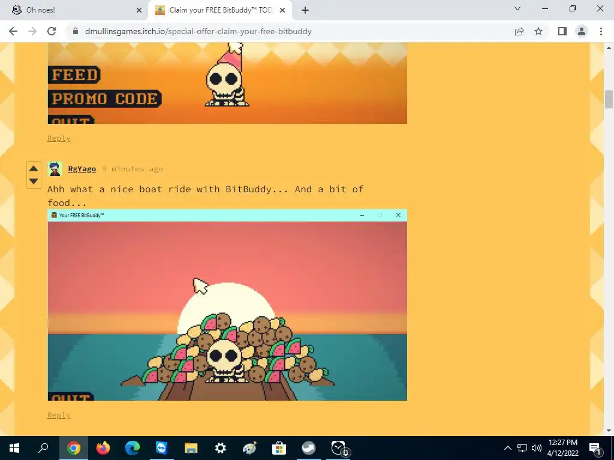Click the scrollbar down arrow
This screenshot has width=614, height=460.
coord(609,431)
